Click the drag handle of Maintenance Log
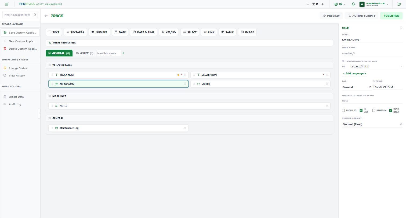The height and width of the screenshot is (218, 406). point(52,128)
